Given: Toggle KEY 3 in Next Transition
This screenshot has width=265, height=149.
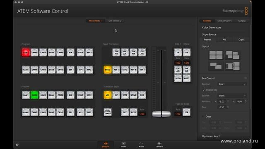Looking at the screenshot, I should pyautogui.click(x=133, y=70).
